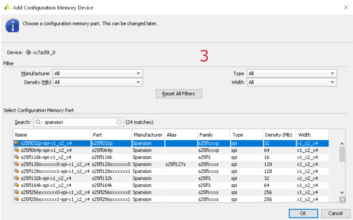Click the memory part icon beside s25fl164k-spi-x1_x2_x4
The height and width of the screenshot is (220, 353).
pos(17,185)
